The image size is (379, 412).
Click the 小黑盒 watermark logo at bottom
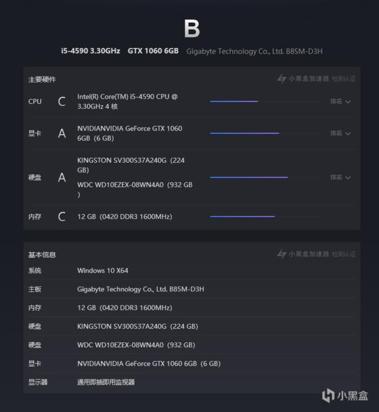coord(345,395)
